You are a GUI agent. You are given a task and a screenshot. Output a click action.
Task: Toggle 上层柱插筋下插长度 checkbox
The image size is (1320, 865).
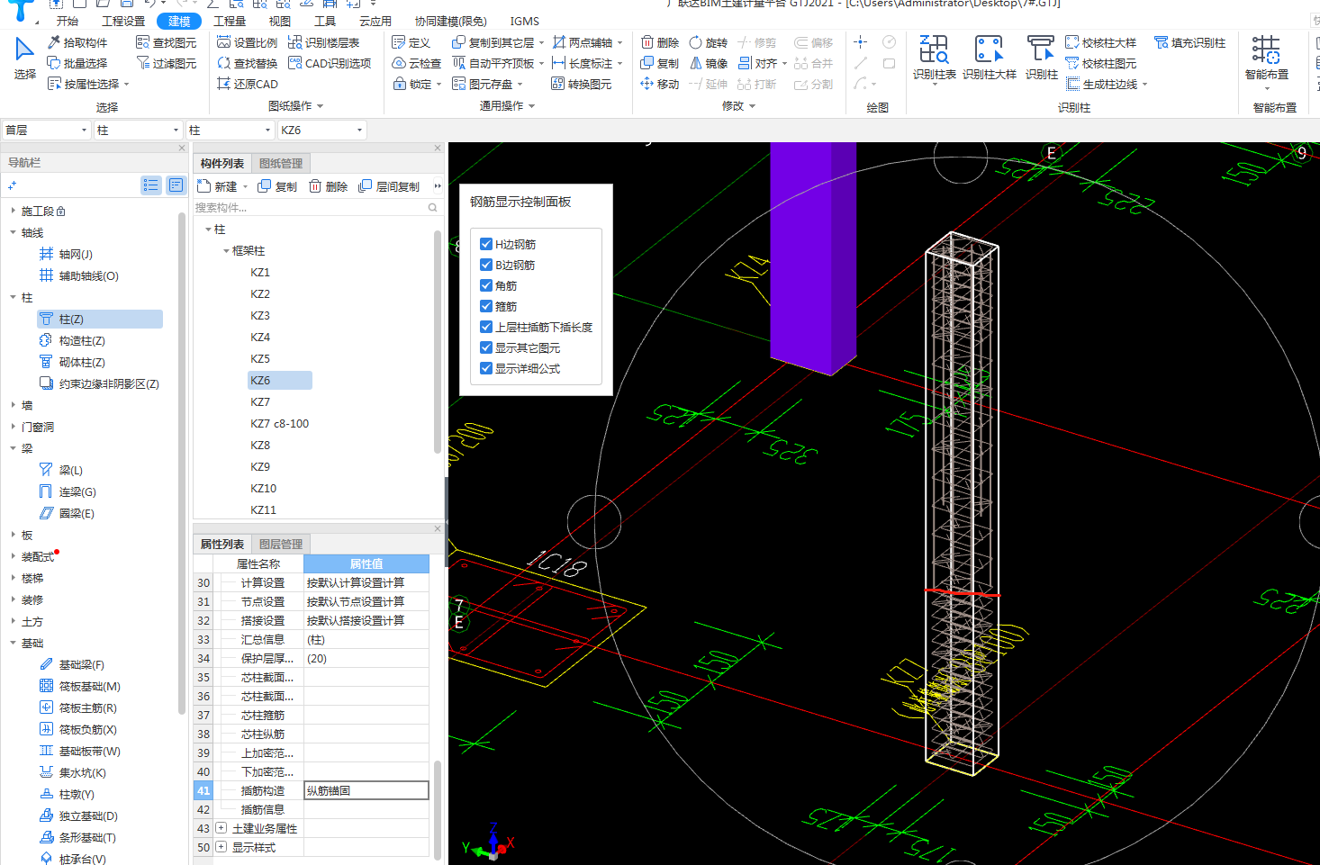(x=486, y=327)
